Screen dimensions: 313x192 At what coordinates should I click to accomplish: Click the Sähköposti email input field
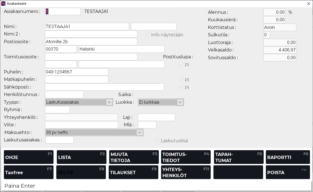pos(104,87)
